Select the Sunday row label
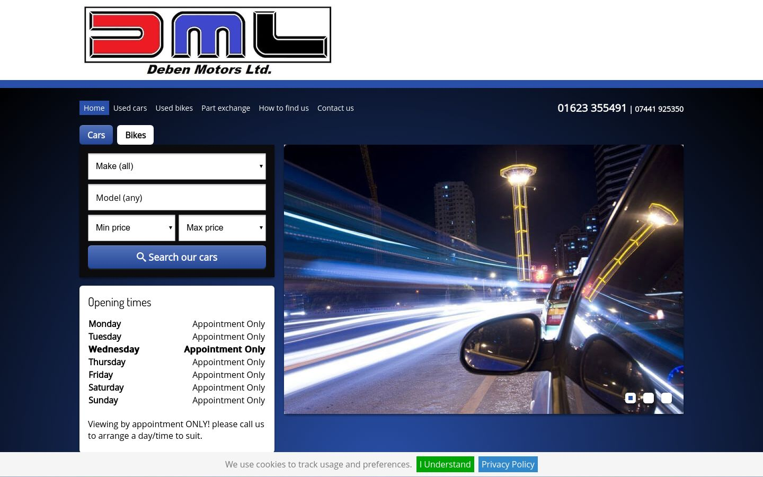 point(103,400)
